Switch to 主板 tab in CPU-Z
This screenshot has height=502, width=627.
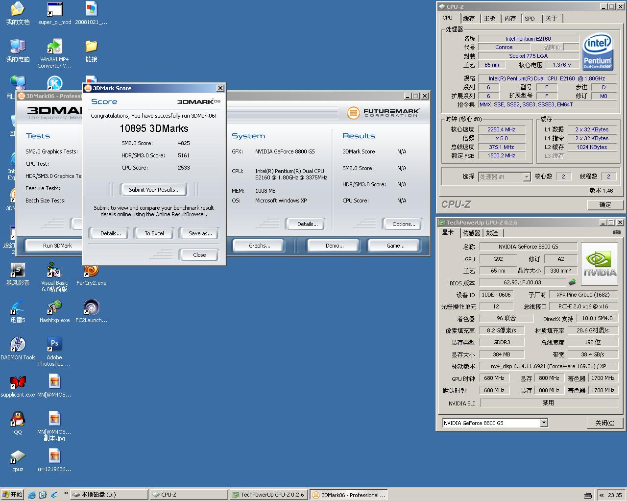click(x=489, y=19)
